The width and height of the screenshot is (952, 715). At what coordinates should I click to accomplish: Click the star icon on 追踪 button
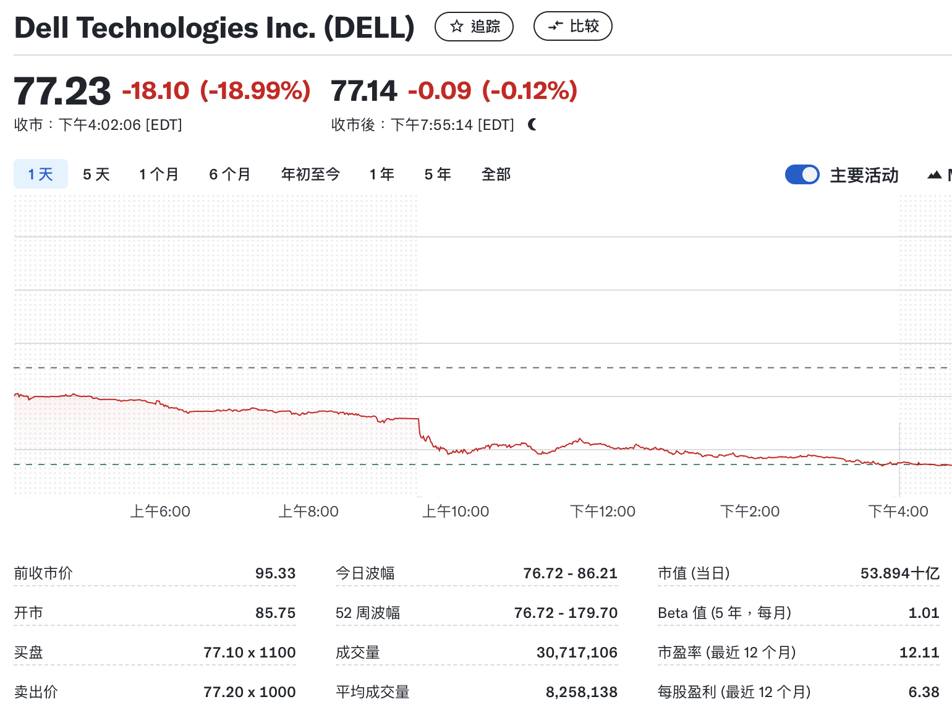457,27
